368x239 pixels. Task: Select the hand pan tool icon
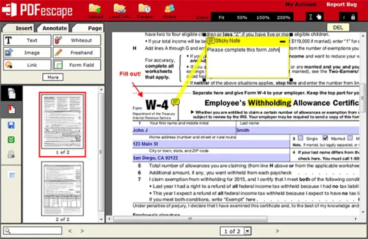click(320, 17)
